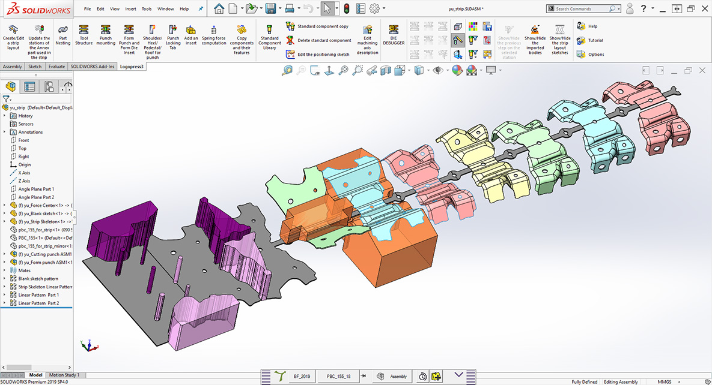712x385 pixels.
Task: Select the Punch mounting tool
Action: tap(106, 35)
